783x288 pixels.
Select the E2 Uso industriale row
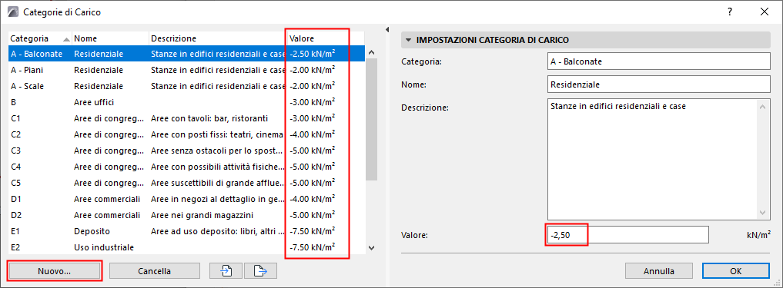(186, 247)
